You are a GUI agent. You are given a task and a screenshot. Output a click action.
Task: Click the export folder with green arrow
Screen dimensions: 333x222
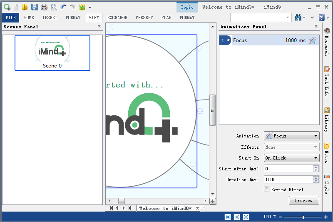[x=82, y=7]
